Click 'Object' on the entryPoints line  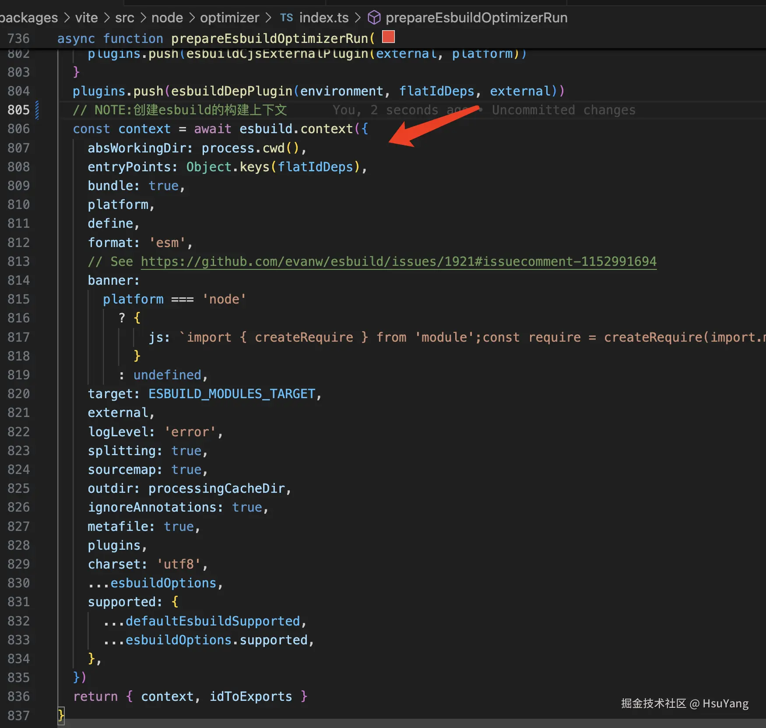[209, 167]
